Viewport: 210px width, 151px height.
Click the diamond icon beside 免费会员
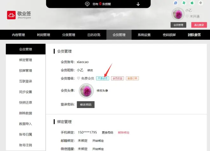click(x=78, y=78)
